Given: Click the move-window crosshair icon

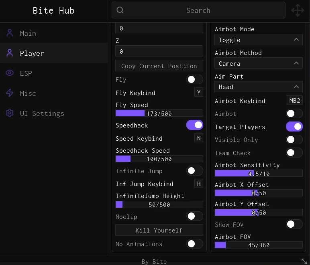Looking at the screenshot, I should pyautogui.click(x=298, y=10).
